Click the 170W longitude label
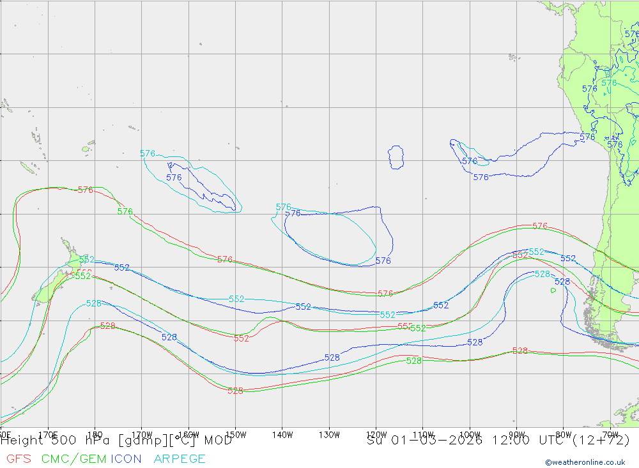Viewport: 639px width, 468px height. pyautogui.click(x=142, y=435)
